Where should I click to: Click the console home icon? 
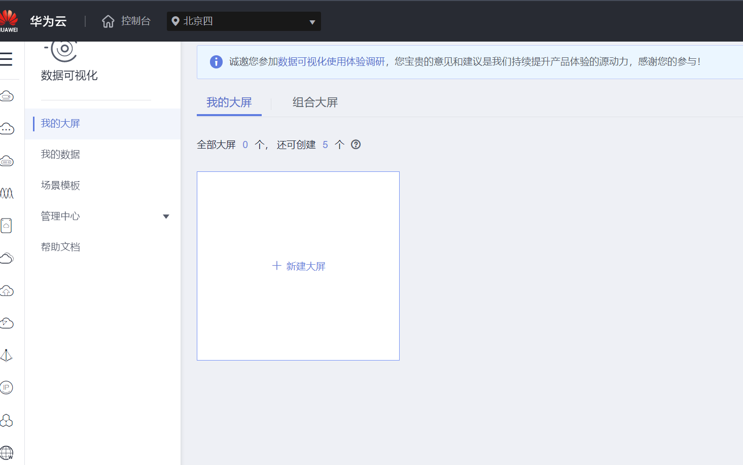tap(108, 21)
